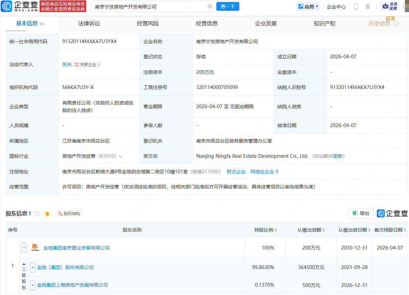Viewport: 409px width, 295px height.
Task: Clear the search box with the x icon
Action: click(x=210, y=6)
